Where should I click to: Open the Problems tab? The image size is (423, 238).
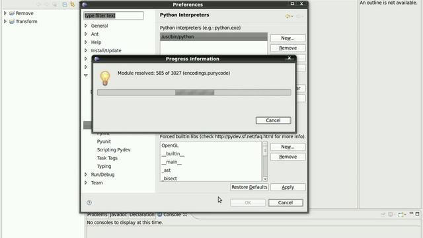97,214
